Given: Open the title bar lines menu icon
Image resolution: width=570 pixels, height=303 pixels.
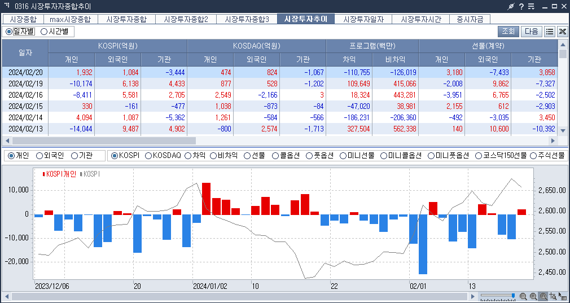Looking at the screenshot, I should [531, 6].
